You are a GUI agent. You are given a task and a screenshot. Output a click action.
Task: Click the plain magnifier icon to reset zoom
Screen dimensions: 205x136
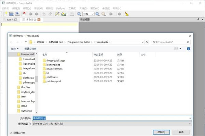click(104, 14)
